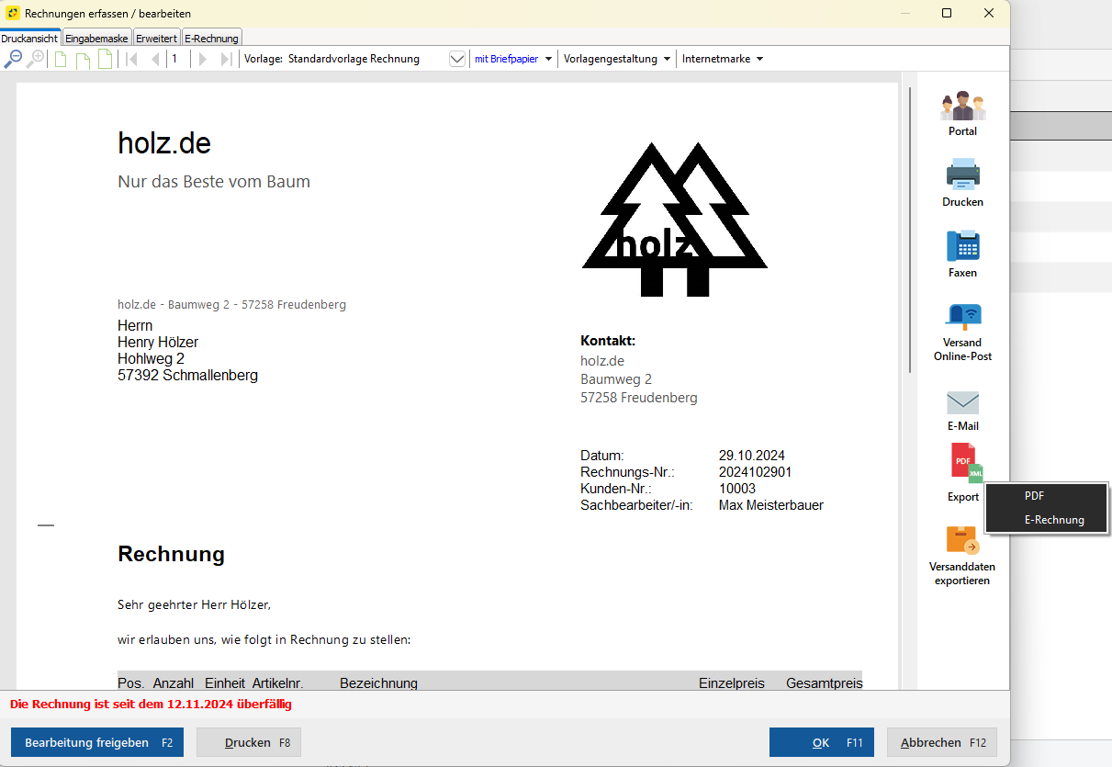Send the invoice by E-Mail

pyautogui.click(x=962, y=402)
